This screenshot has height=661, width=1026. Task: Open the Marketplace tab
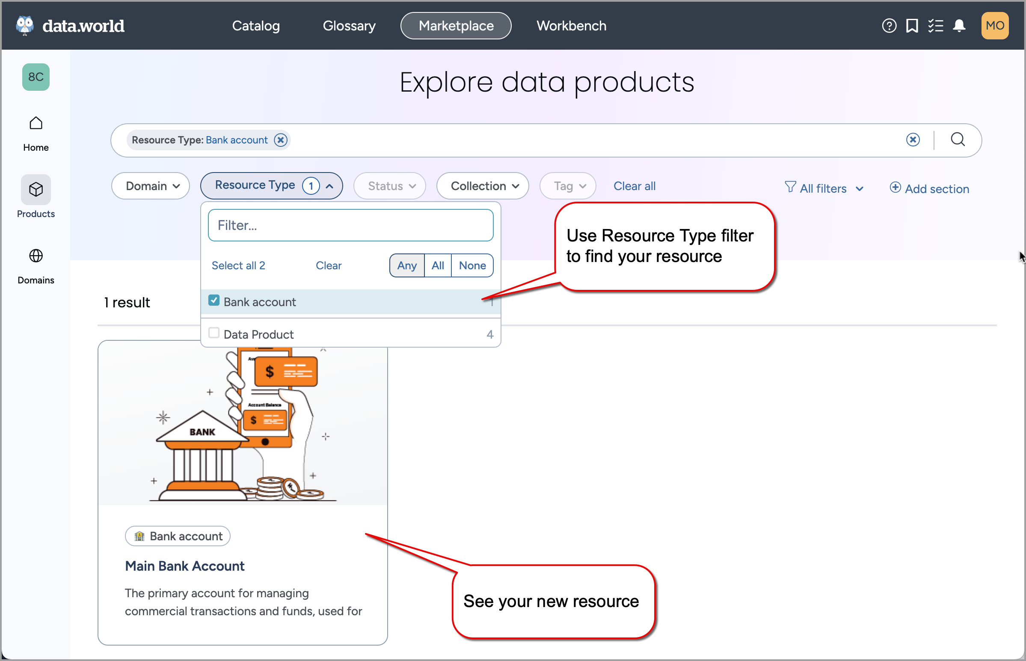(x=456, y=26)
